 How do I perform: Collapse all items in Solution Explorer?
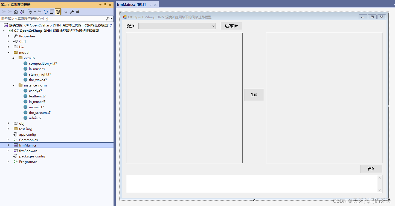pyautogui.click(x=51, y=12)
